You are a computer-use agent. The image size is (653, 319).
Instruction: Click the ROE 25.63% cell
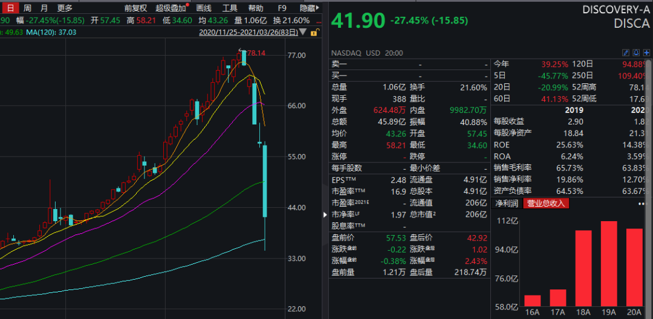coord(570,145)
